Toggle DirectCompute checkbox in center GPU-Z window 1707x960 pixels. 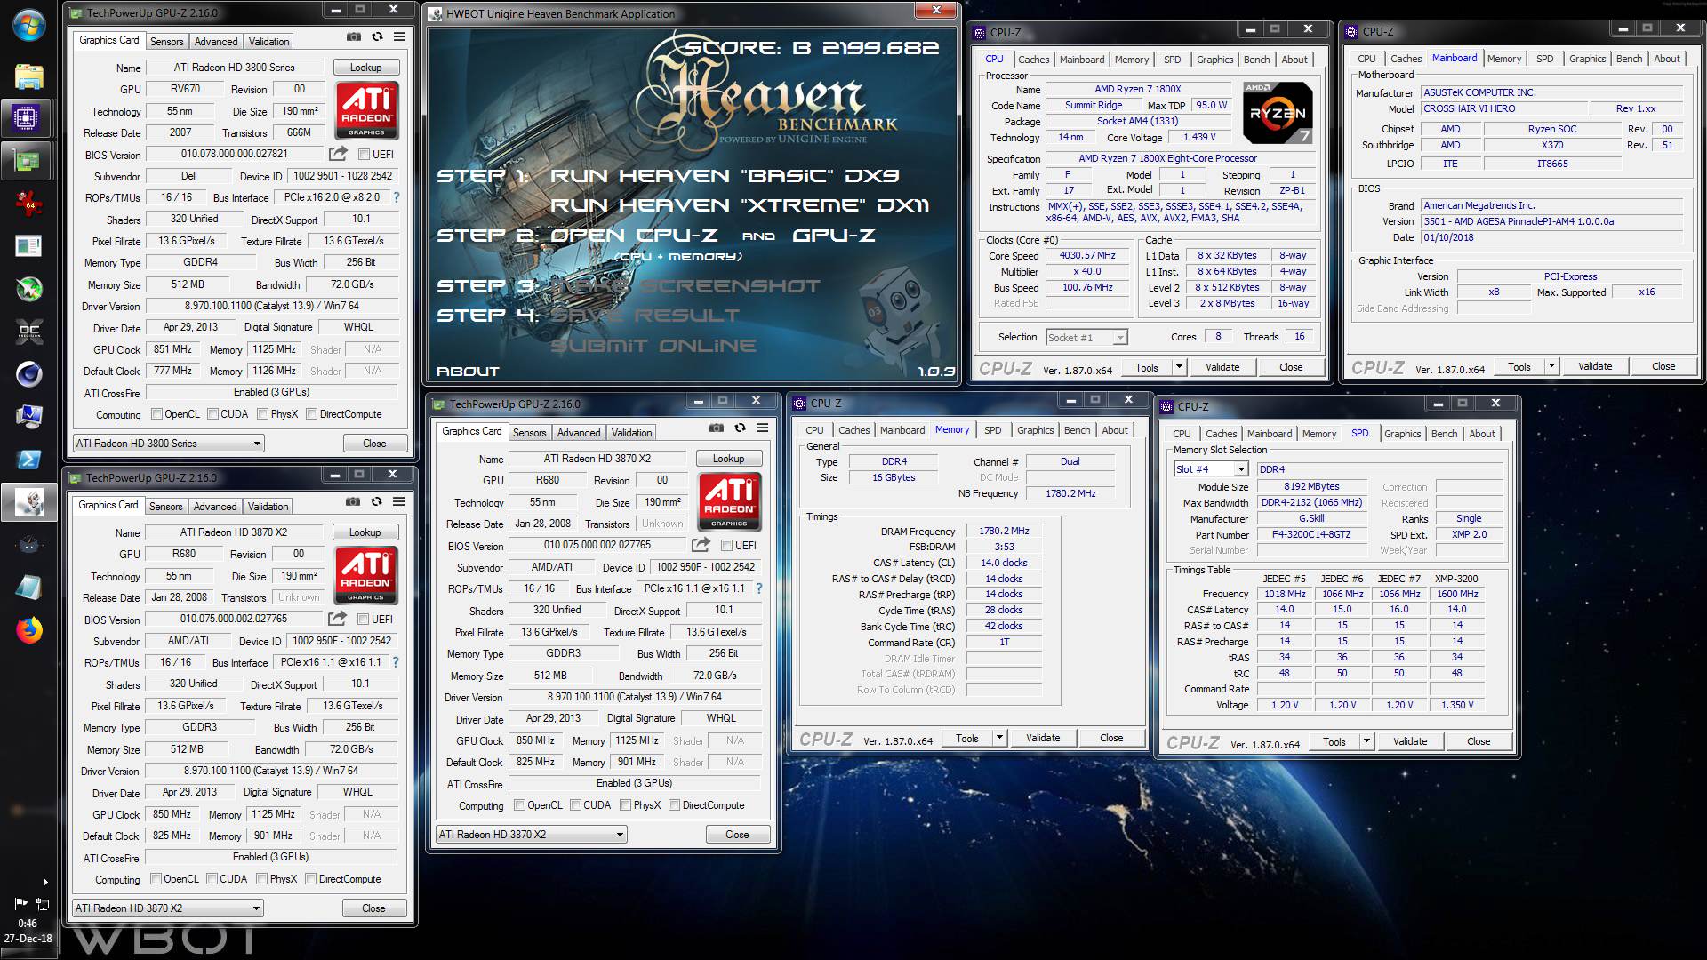pyautogui.click(x=674, y=805)
